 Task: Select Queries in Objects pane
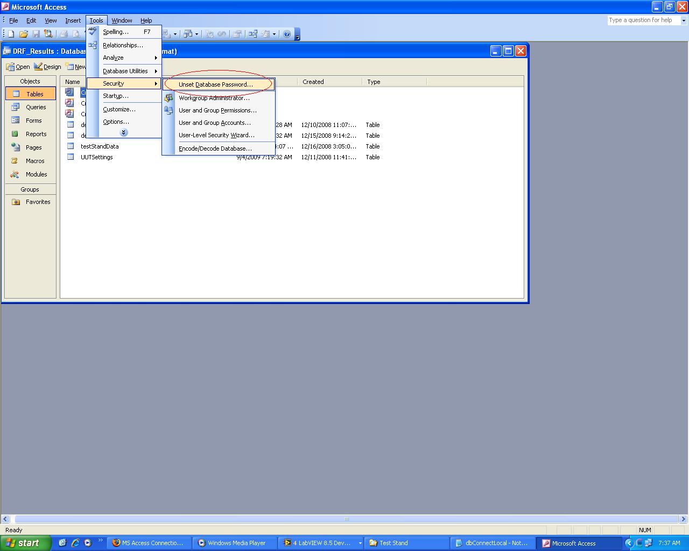pos(31,107)
